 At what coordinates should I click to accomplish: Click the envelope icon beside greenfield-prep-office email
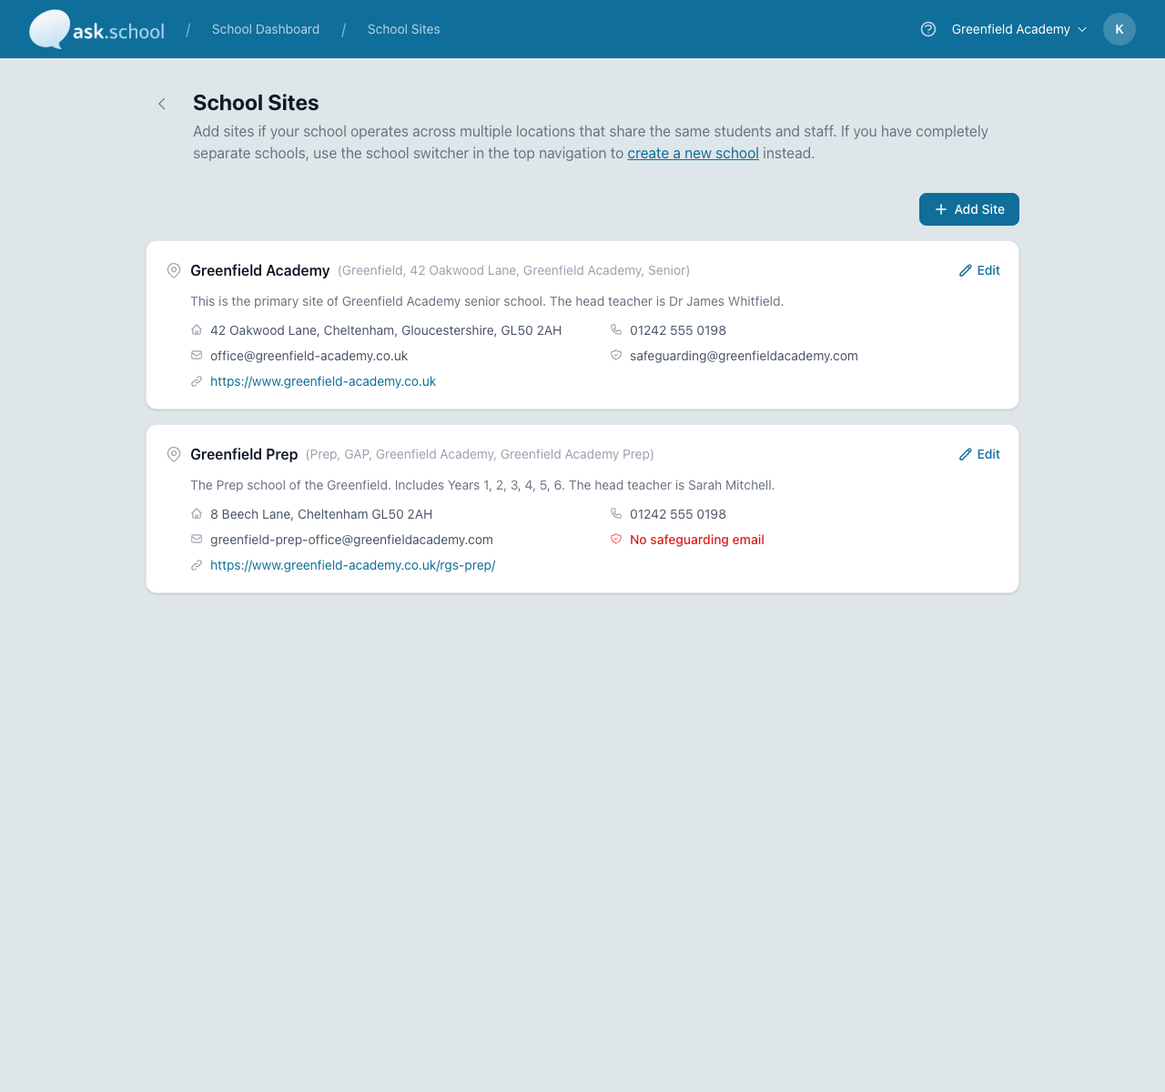pos(197,539)
